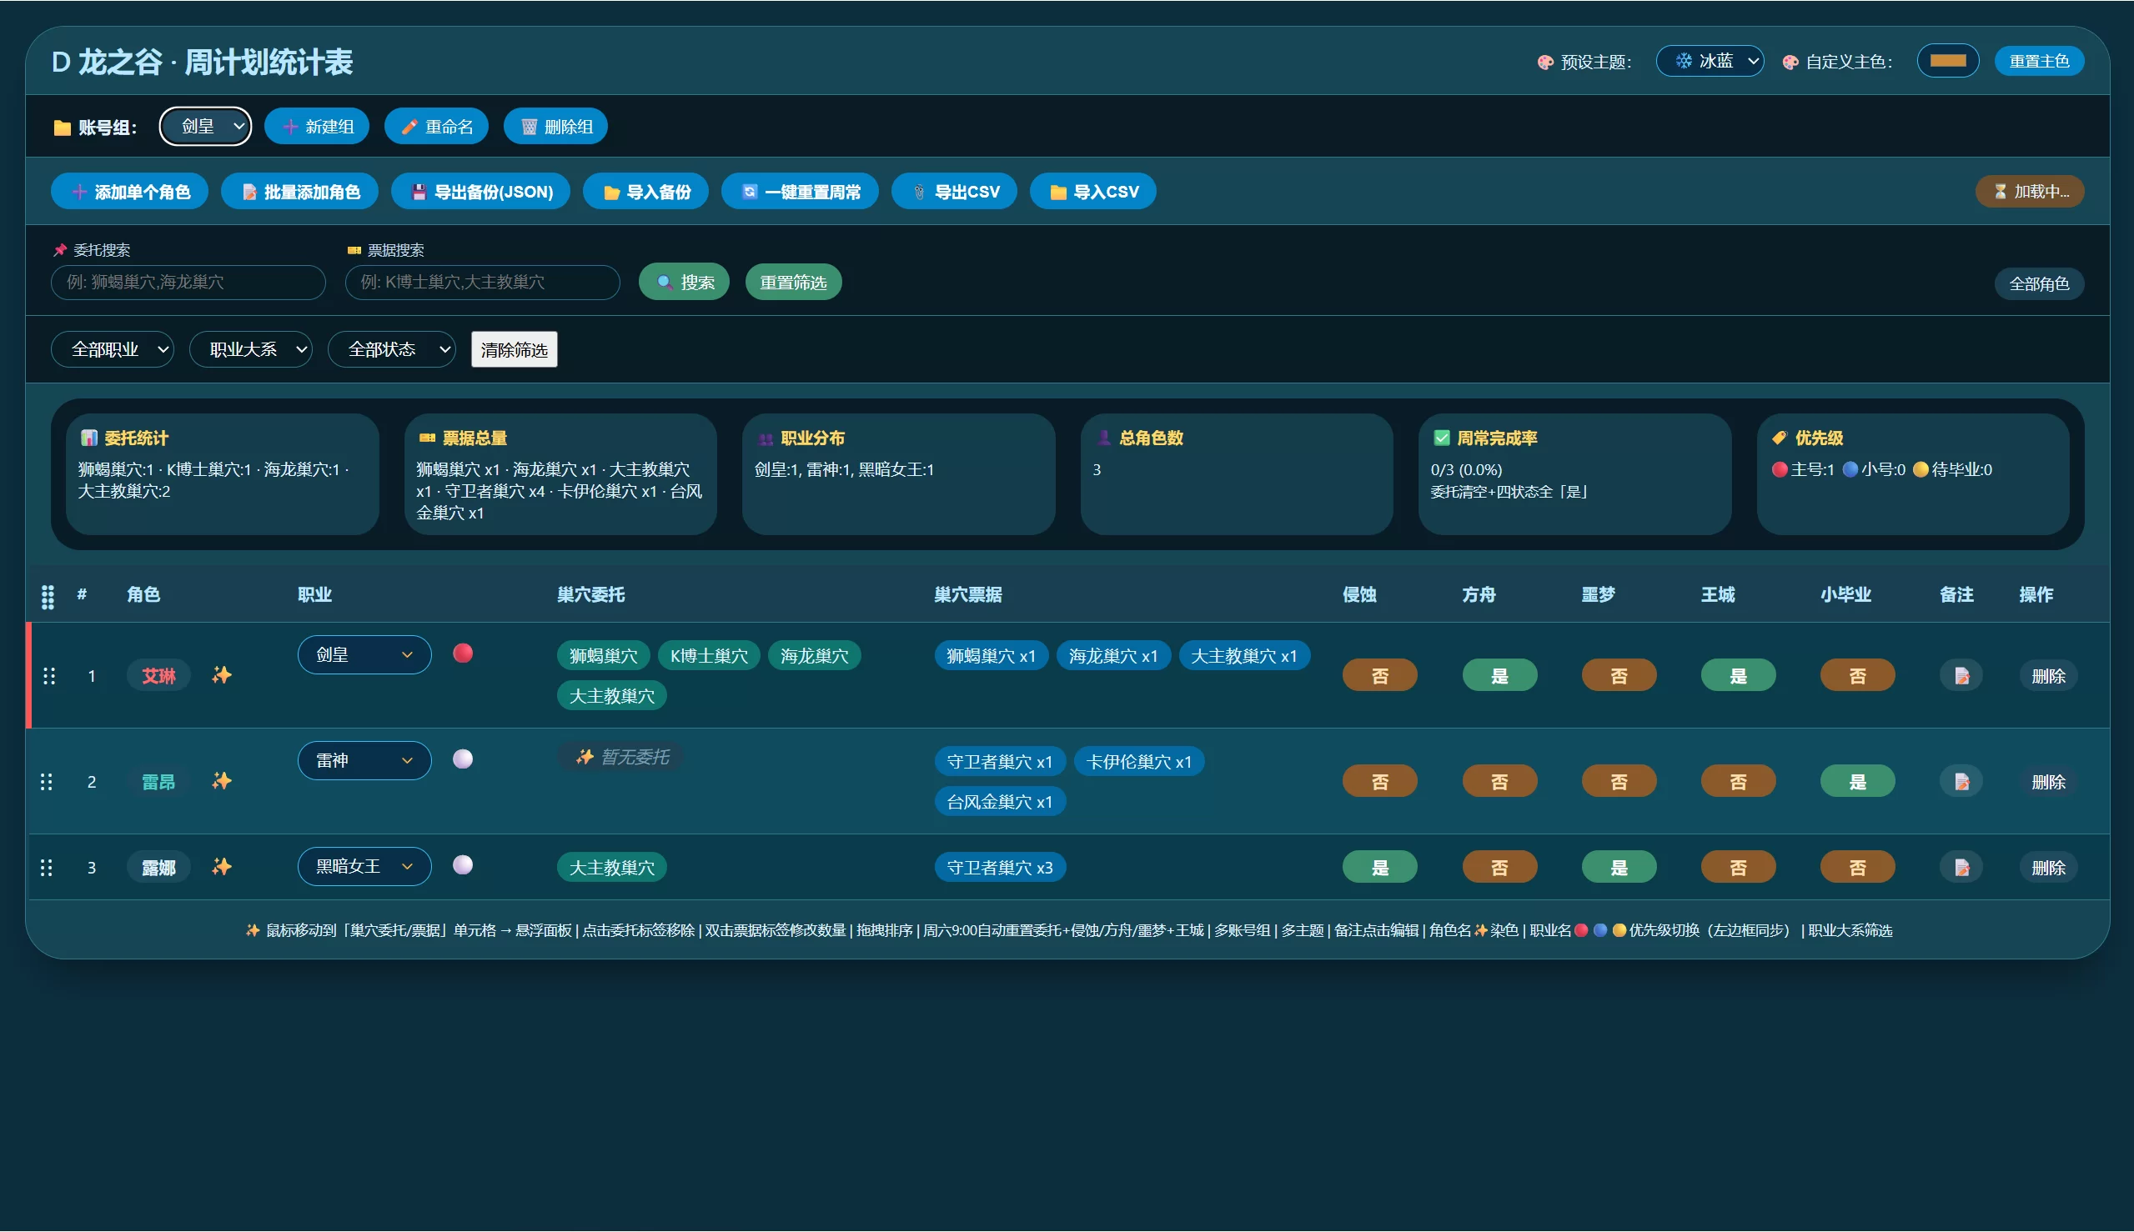
Task: Click the person icon on 总角色数 card
Action: coord(1104,438)
